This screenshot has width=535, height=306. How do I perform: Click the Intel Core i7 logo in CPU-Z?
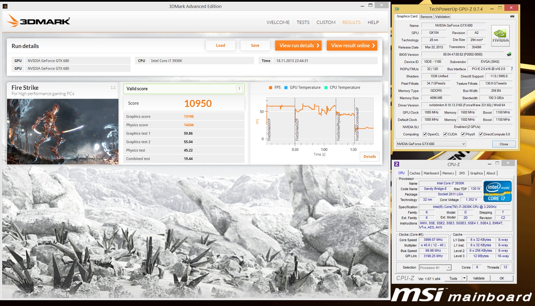tap(497, 191)
